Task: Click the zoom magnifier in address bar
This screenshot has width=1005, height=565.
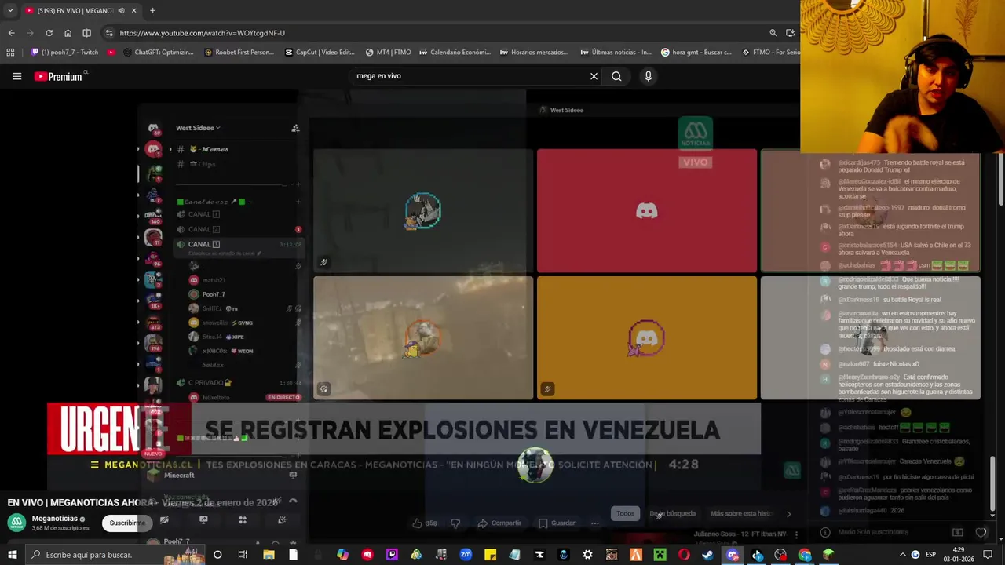Action: (773, 33)
